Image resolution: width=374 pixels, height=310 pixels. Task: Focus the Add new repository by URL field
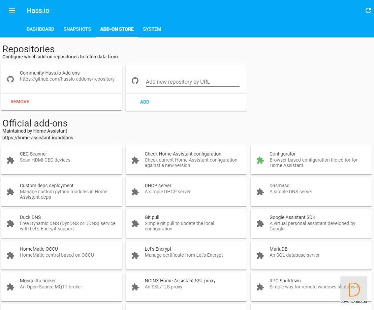[x=192, y=82]
